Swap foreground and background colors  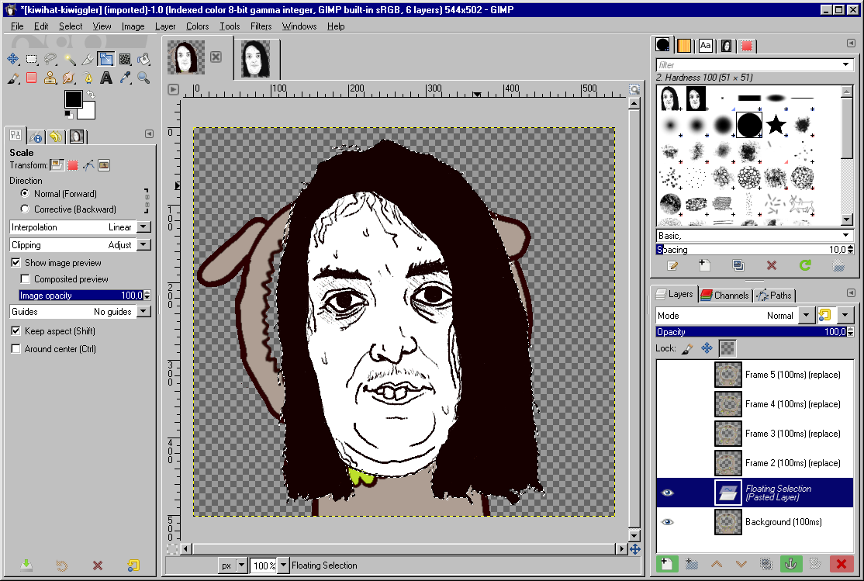pyautogui.click(x=91, y=95)
